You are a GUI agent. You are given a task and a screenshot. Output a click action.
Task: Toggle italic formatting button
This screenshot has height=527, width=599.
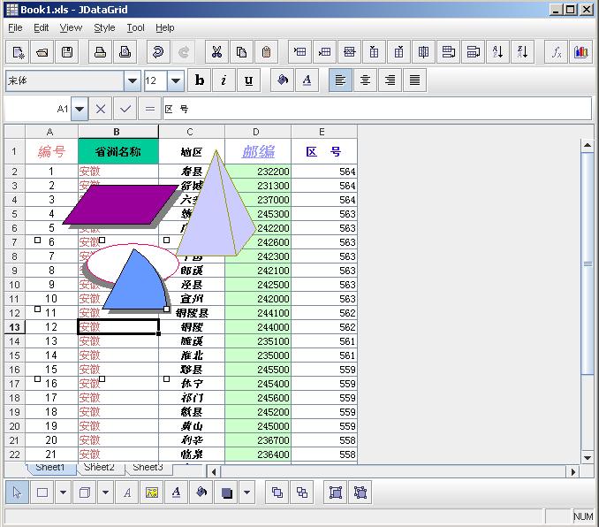tap(224, 80)
